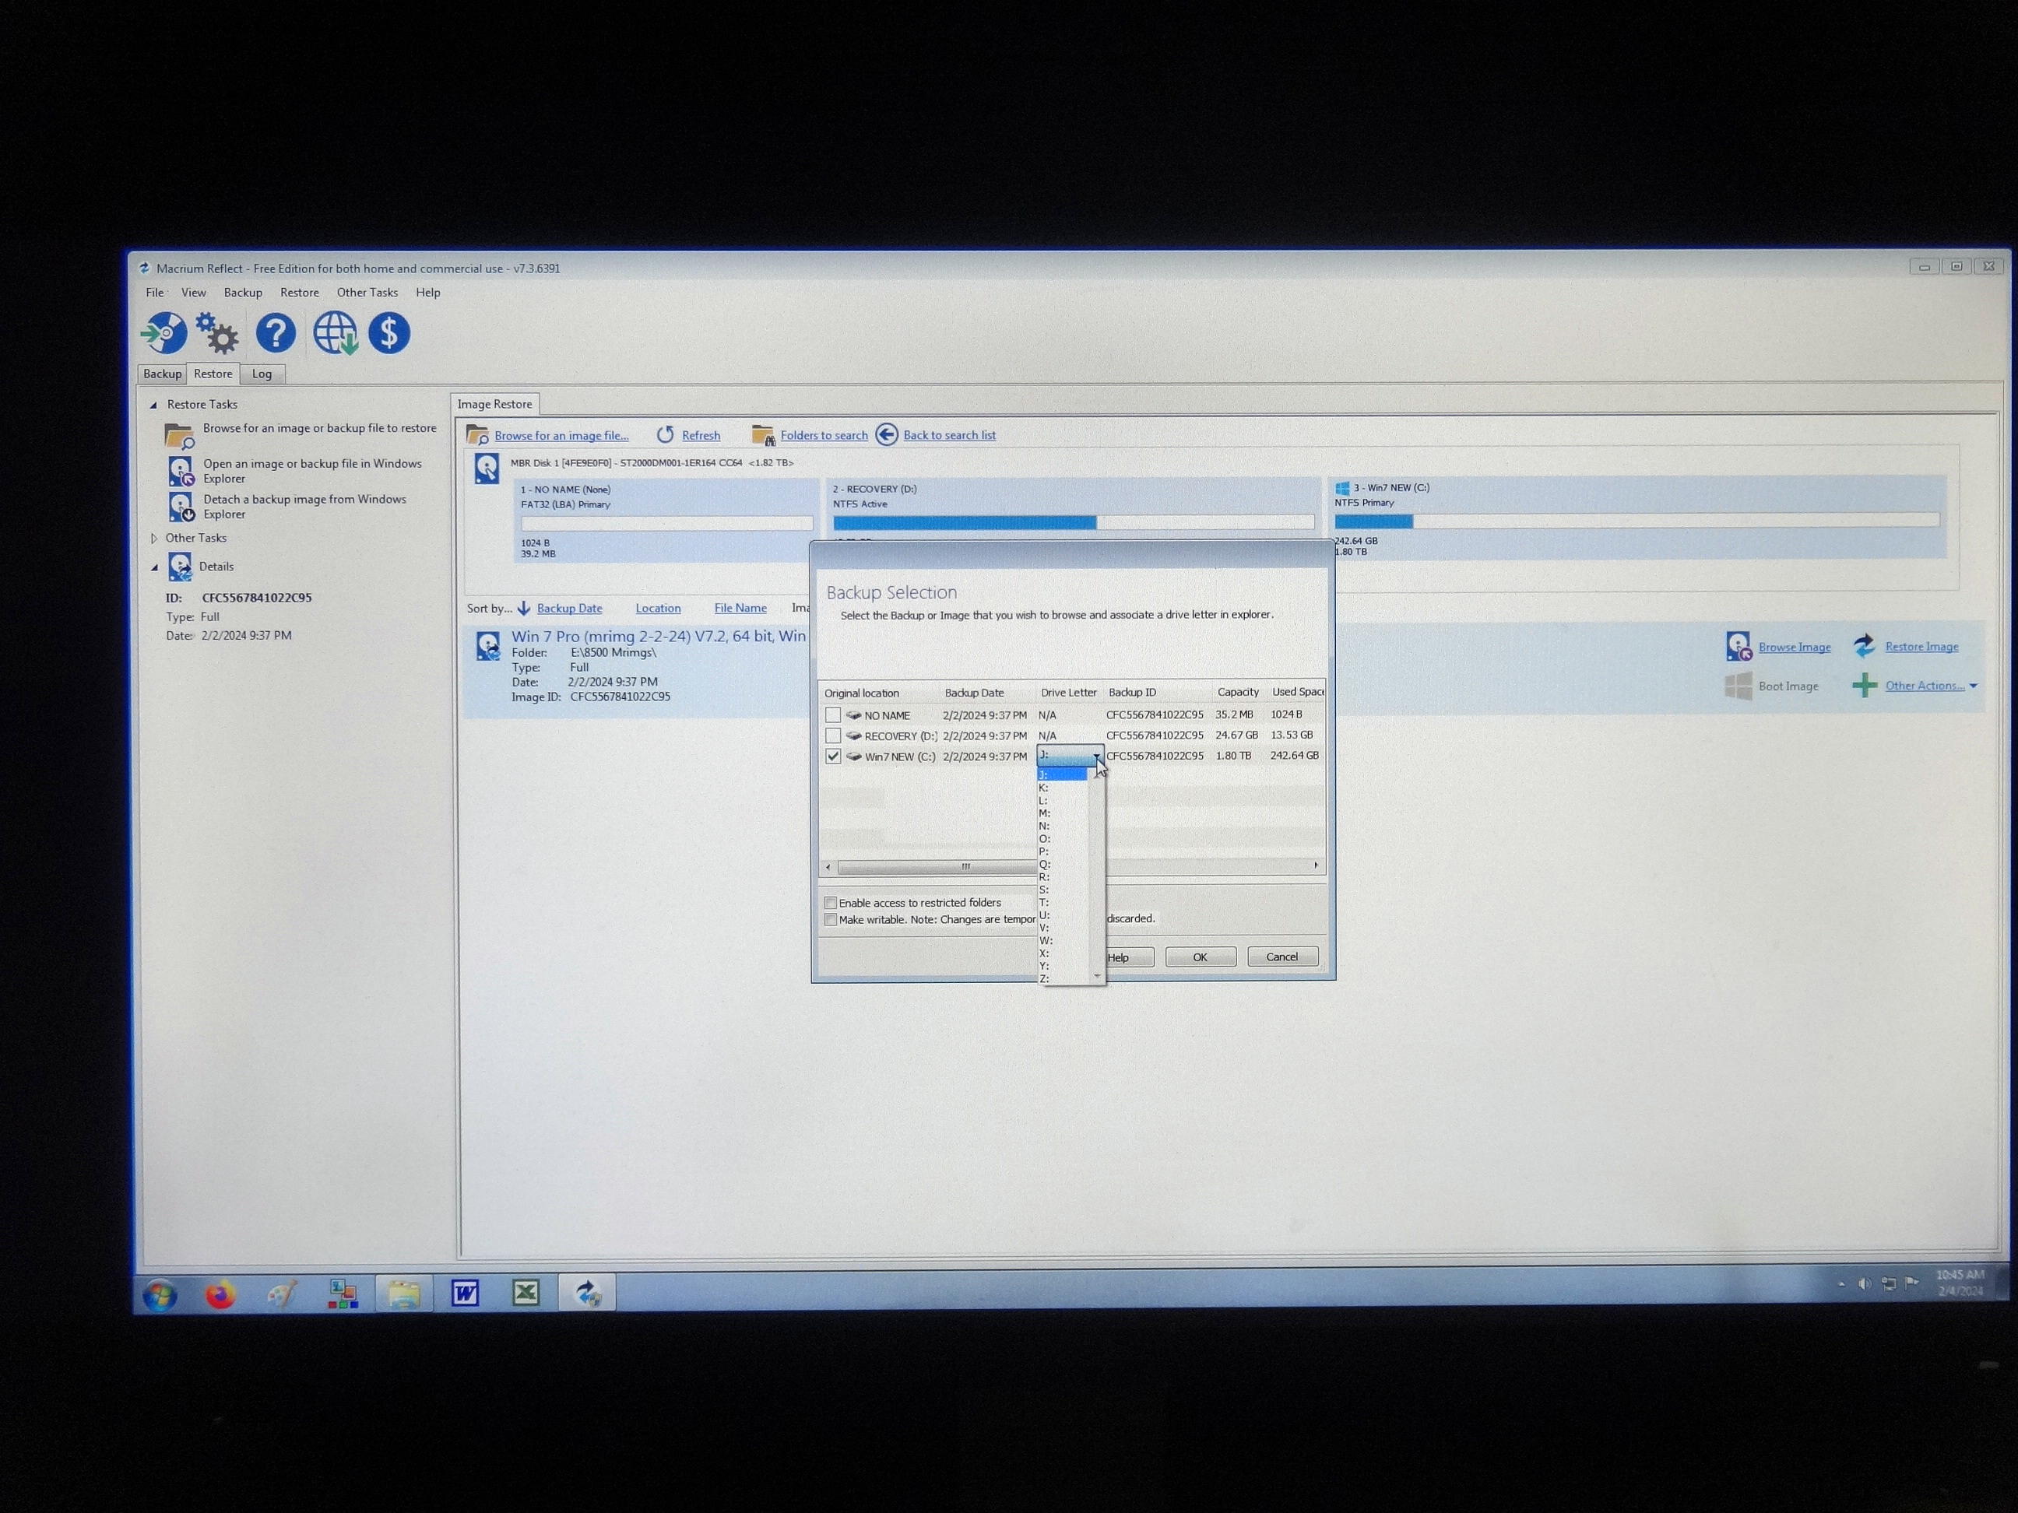The width and height of the screenshot is (2018, 1513).
Task: Open the File menu
Action: coord(155,293)
